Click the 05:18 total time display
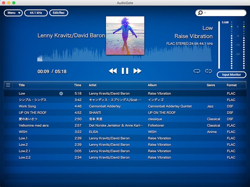This screenshot has width=250, height=187. [61, 72]
